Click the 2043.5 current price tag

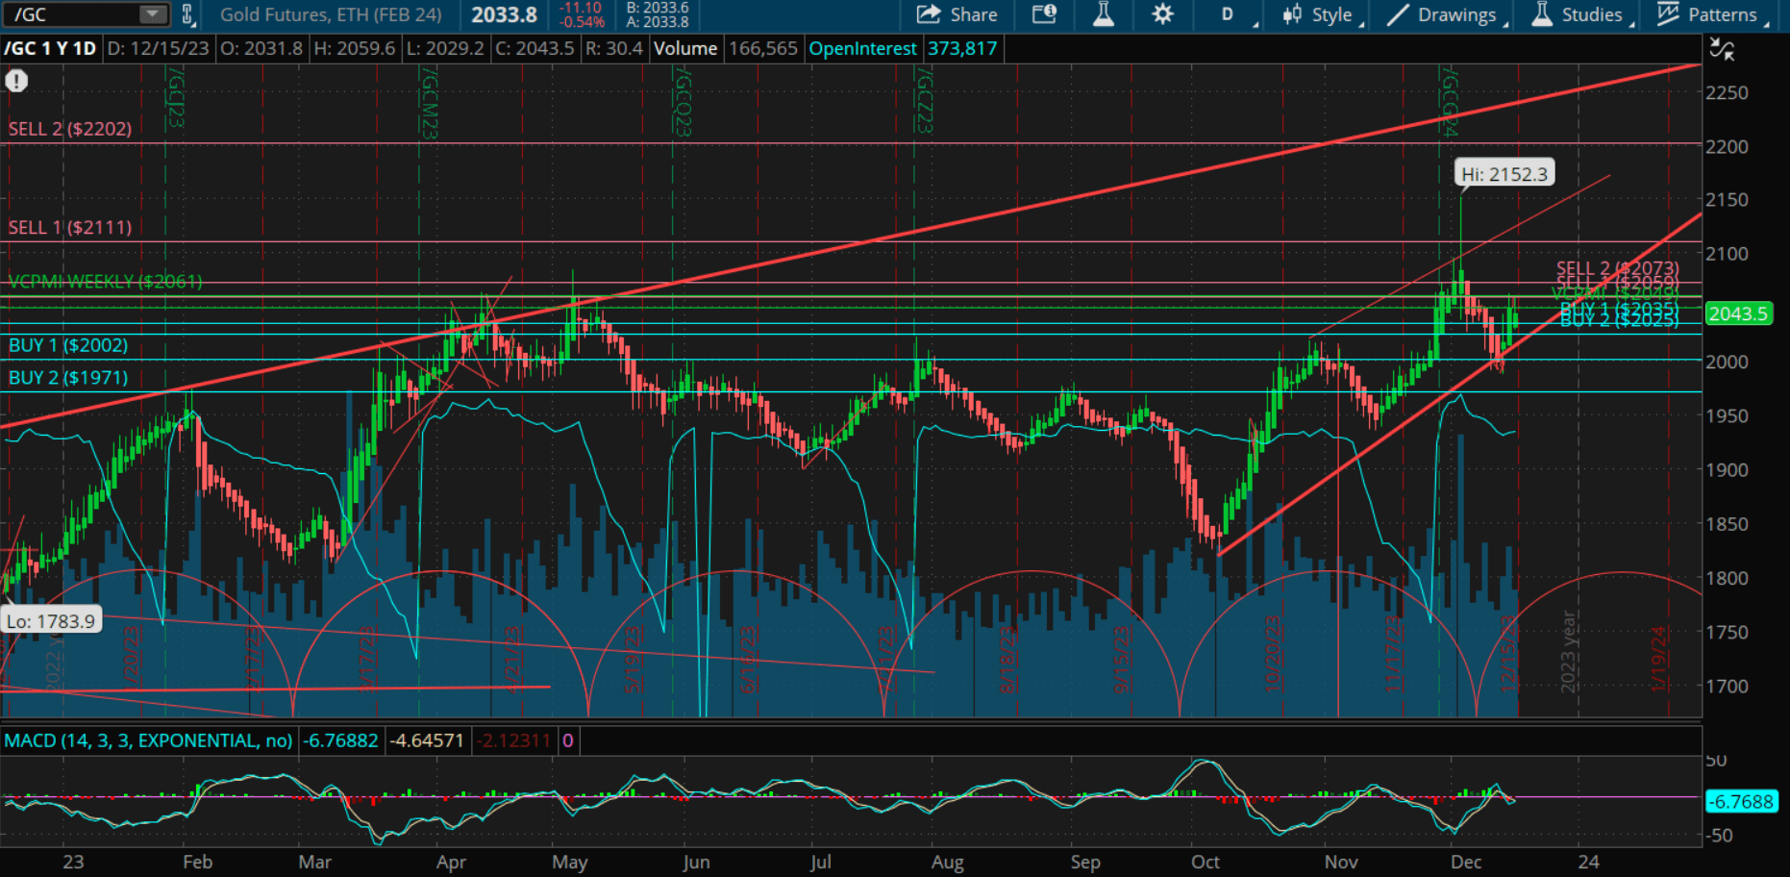(x=1738, y=313)
